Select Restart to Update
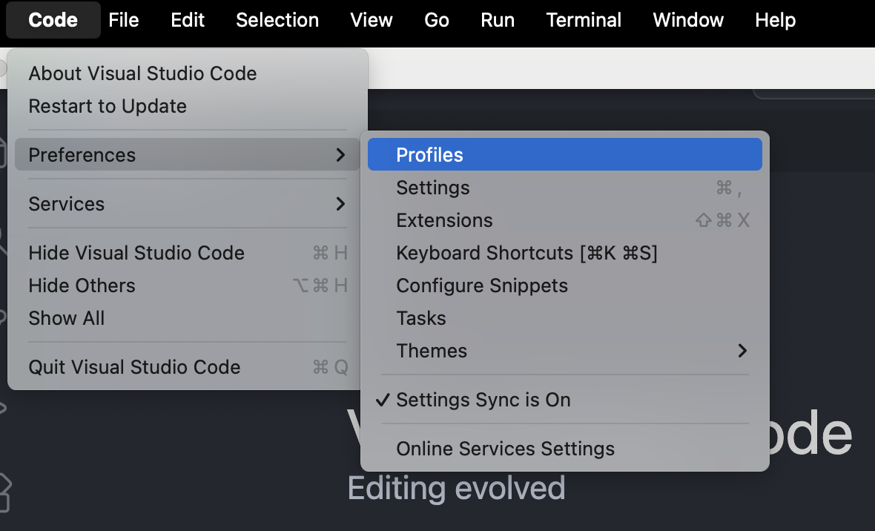The height and width of the screenshot is (531, 875). 188,106
